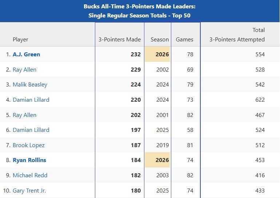The image size is (280, 198).
Task: Select Damian Lillard's 2025 season entry
Action: (31, 130)
